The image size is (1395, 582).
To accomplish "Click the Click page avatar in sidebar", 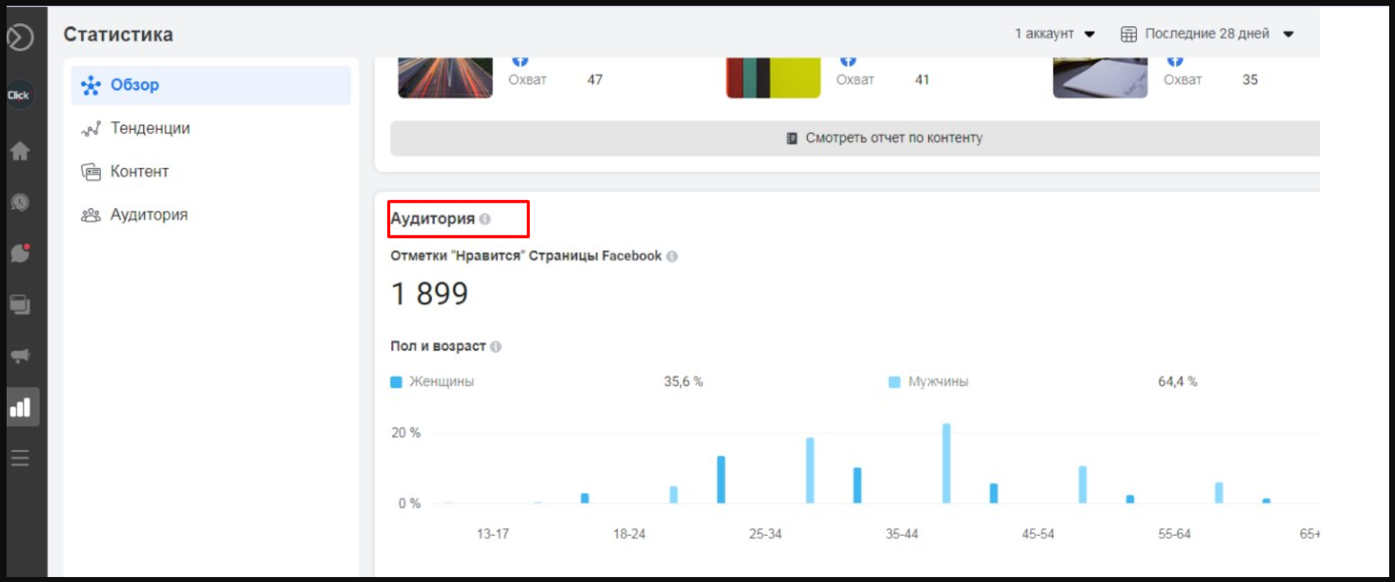I will (19, 95).
